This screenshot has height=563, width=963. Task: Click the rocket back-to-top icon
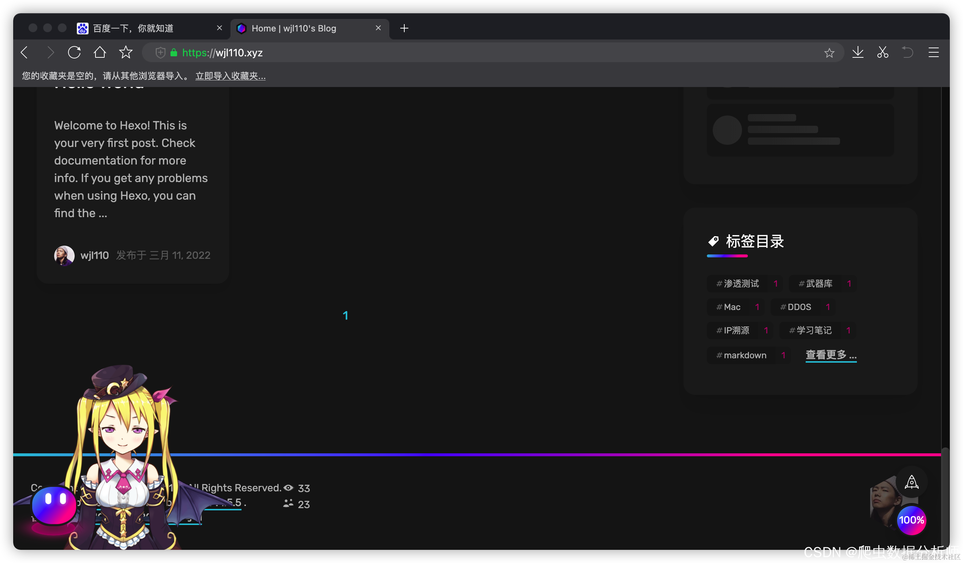(911, 483)
